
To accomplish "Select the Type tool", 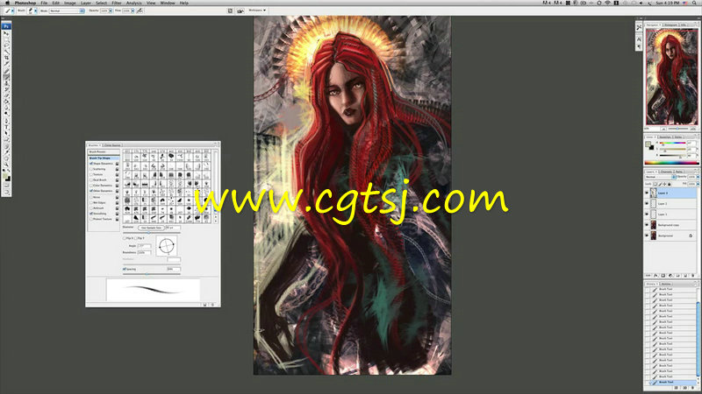I will coord(6,127).
